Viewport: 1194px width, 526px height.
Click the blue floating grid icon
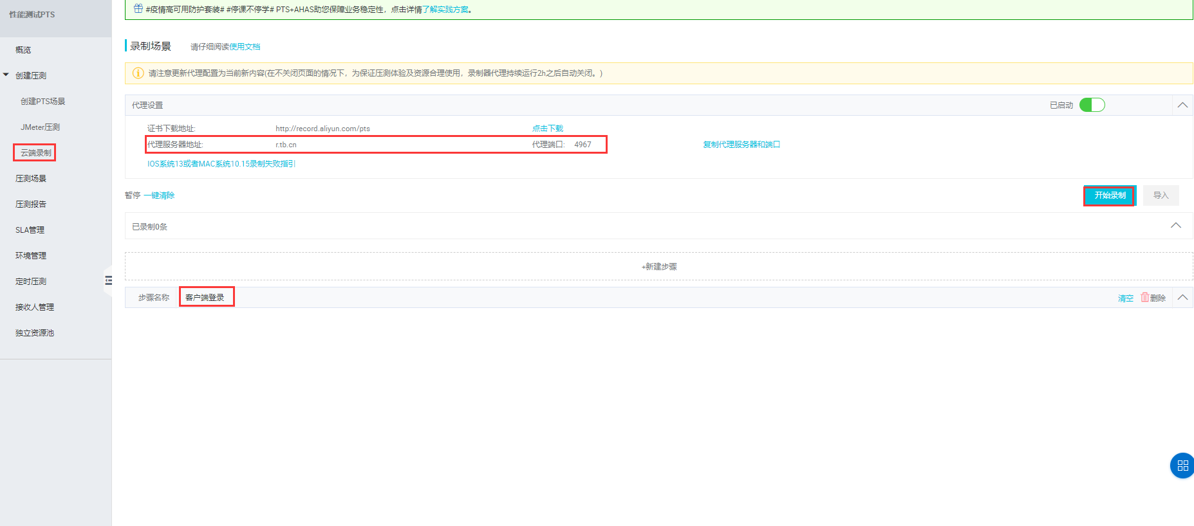1182,466
